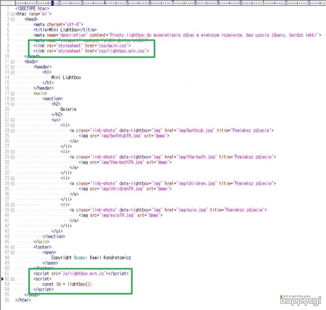
Task: Collapse the script fold marker on line 52
Action: pyautogui.click(x=12, y=279)
